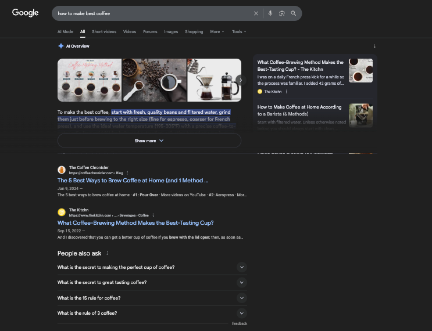Image resolution: width=432 pixels, height=331 pixels.
Task: Open the More dropdown in search filters
Action: point(217,32)
